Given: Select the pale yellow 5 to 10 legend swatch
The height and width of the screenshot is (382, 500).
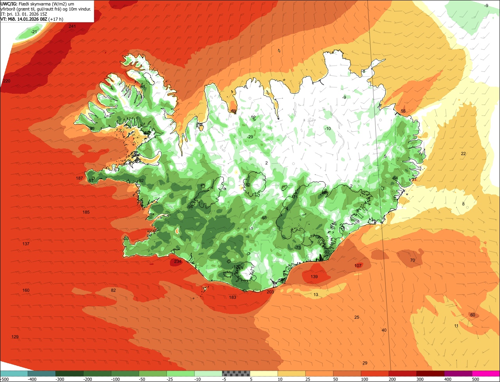Looking at the screenshot, I should point(264,373).
